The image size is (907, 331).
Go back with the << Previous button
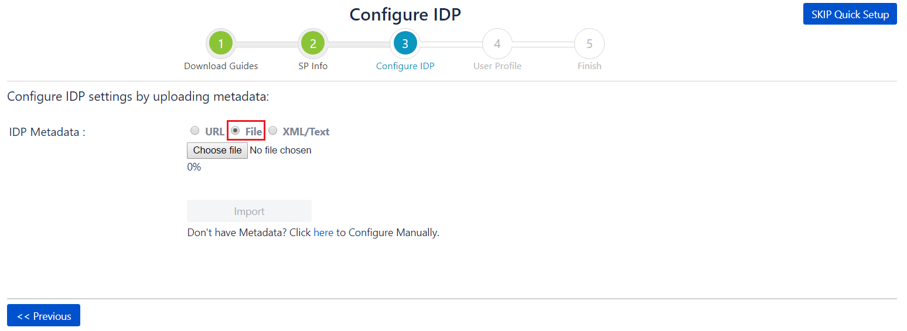43,316
